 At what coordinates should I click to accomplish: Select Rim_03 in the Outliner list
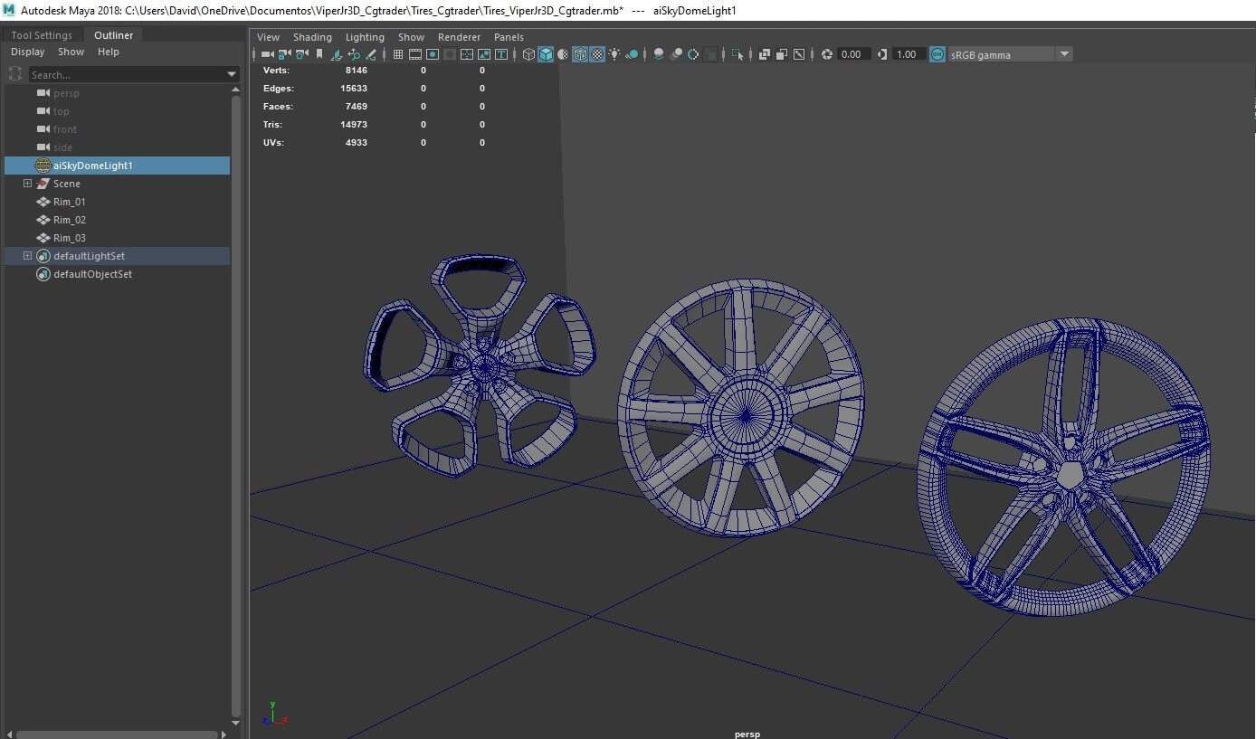[x=70, y=238]
